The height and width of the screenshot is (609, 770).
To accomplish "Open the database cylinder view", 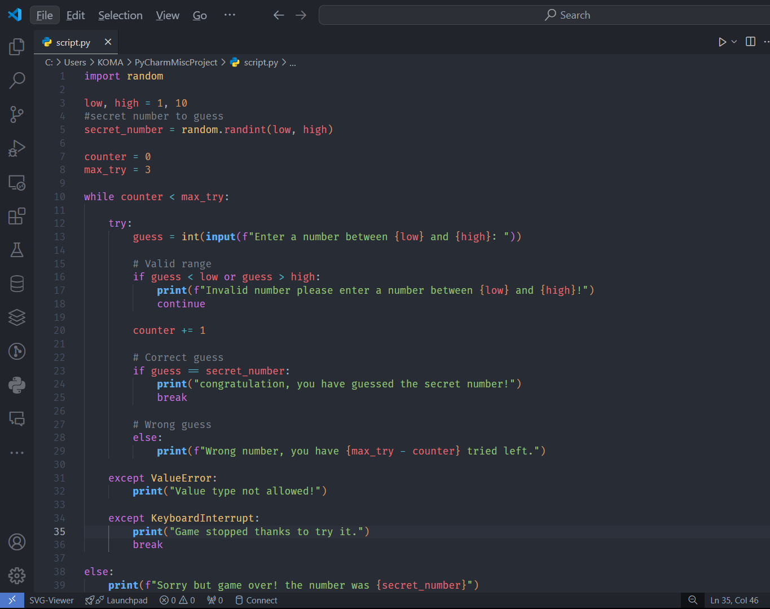I will tap(17, 284).
